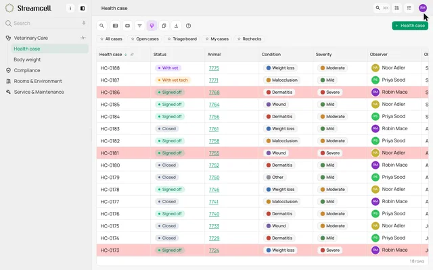Click Robin Mace avatar in HC-0183 row
433x270 pixels.
pyautogui.click(x=375, y=129)
